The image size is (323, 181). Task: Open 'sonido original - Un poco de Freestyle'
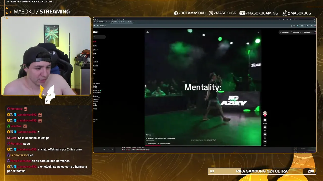158,144
